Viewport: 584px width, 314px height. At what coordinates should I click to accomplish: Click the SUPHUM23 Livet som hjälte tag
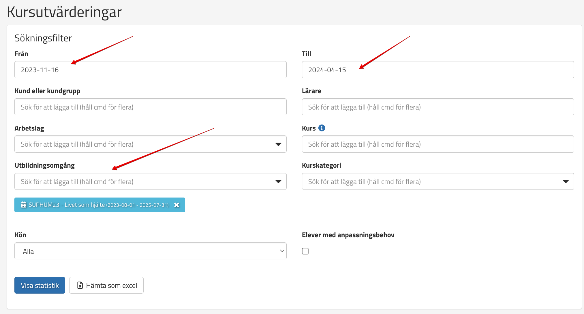tap(98, 205)
